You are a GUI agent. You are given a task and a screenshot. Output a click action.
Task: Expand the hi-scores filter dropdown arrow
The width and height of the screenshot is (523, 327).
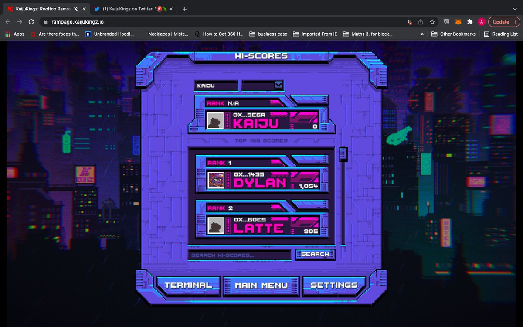click(x=279, y=85)
